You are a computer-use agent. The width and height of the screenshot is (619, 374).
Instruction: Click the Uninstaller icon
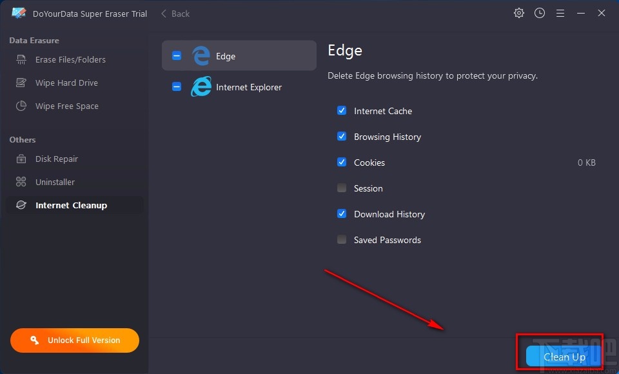[21, 182]
